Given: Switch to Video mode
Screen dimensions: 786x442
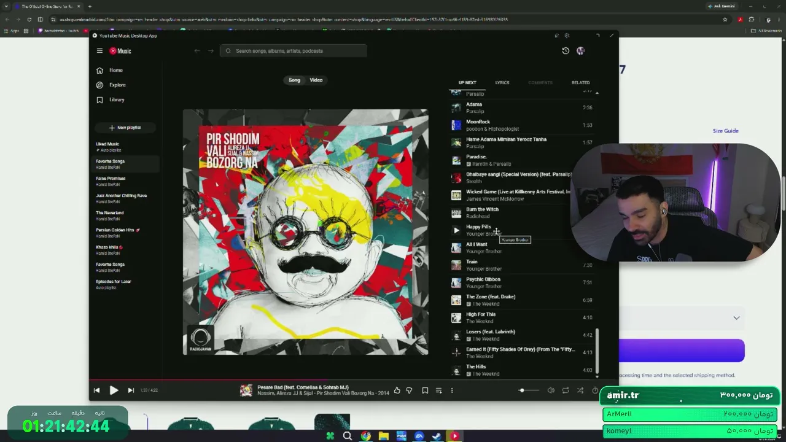Looking at the screenshot, I should click(x=316, y=80).
